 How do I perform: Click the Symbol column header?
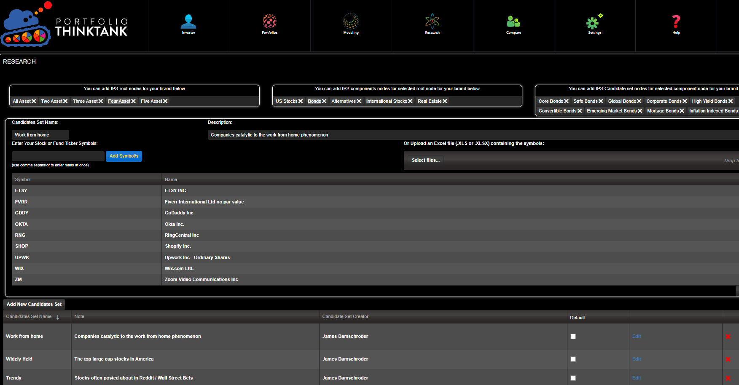(86, 179)
